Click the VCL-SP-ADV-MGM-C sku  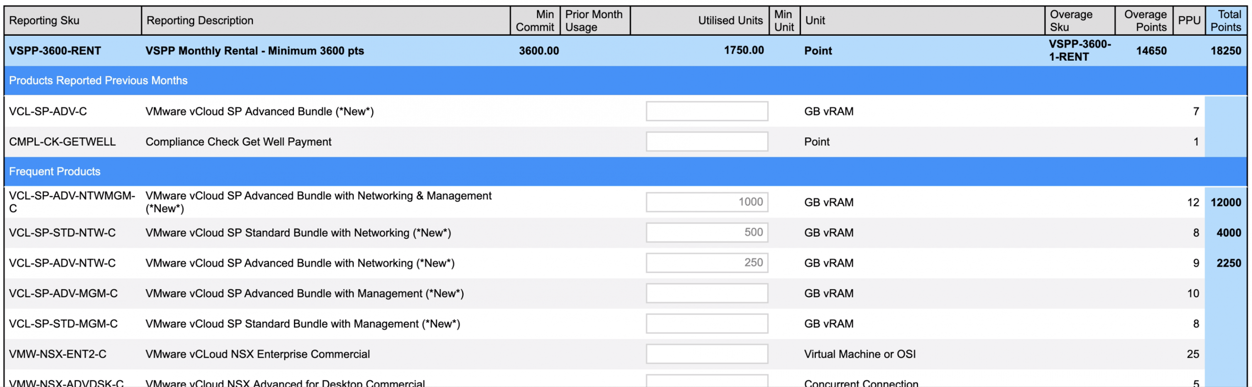(x=63, y=294)
